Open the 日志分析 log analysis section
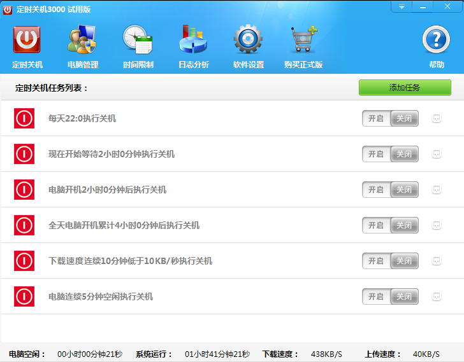The width and height of the screenshot is (464, 362). pos(194,46)
